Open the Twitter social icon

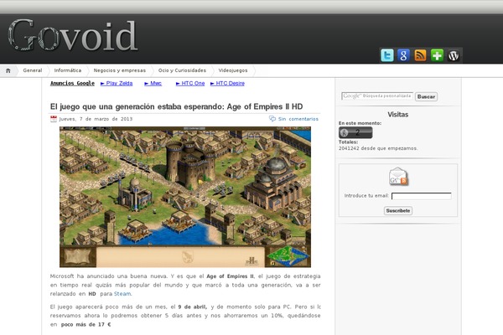coord(386,55)
